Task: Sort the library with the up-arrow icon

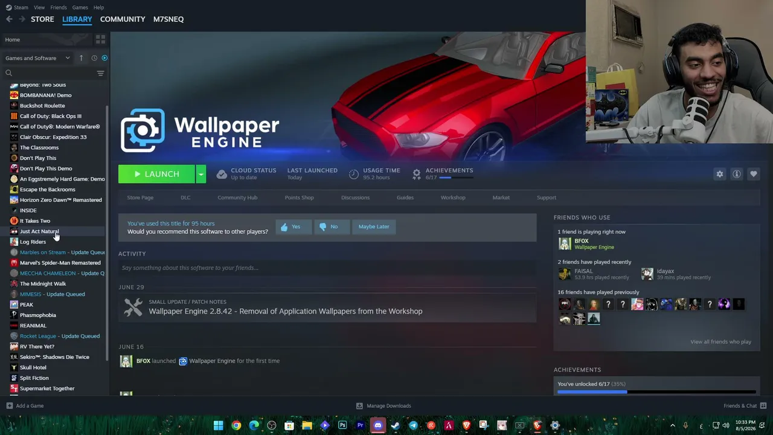Action: (81, 58)
